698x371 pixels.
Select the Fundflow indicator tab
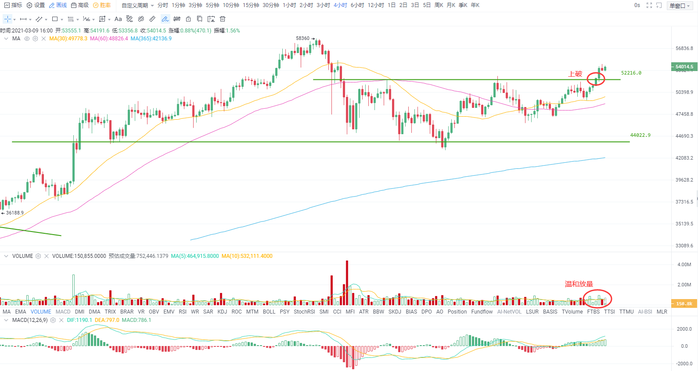tap(482, 312)
